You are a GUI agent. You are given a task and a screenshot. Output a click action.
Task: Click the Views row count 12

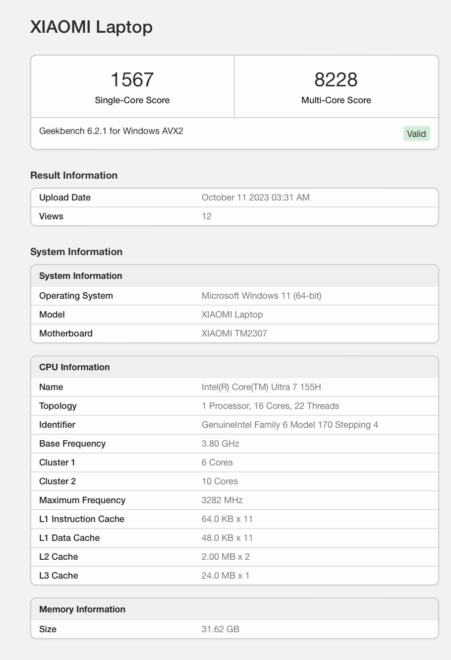coord(207,216)
